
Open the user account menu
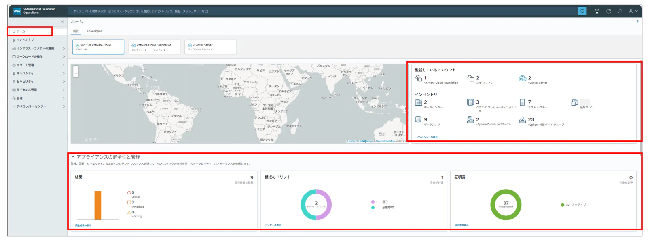(633, 11)
